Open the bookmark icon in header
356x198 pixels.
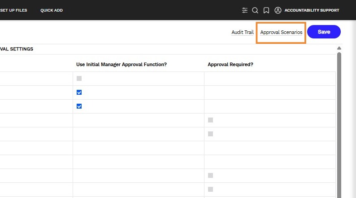pyautogui.click(x=266, y=10)
